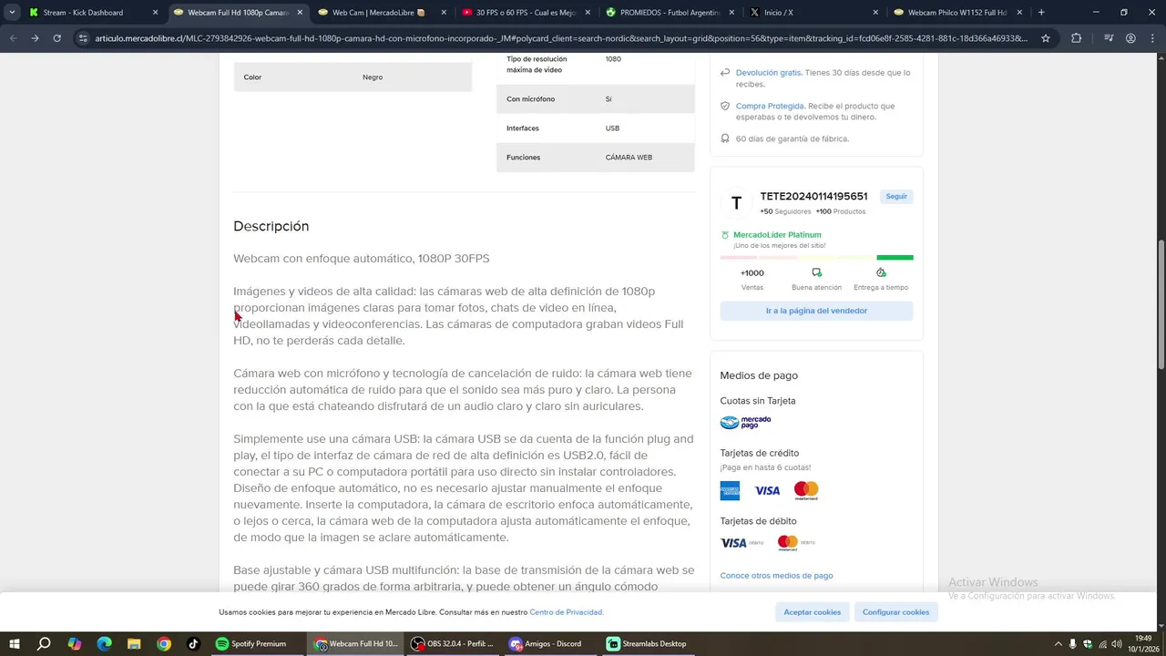The width and height of the screenshot is (1166, 656).
Task: Open the Windows Start menu
Action: (x=14, y=643)
